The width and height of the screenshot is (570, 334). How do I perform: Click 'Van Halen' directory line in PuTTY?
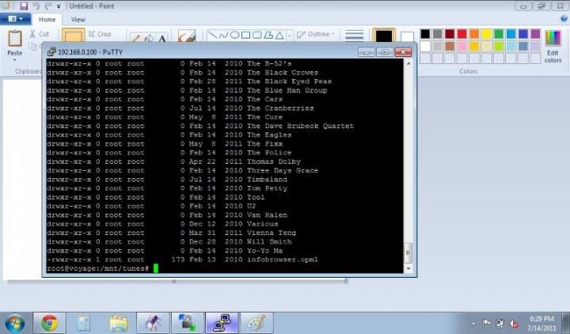click(x=167, y=215)
